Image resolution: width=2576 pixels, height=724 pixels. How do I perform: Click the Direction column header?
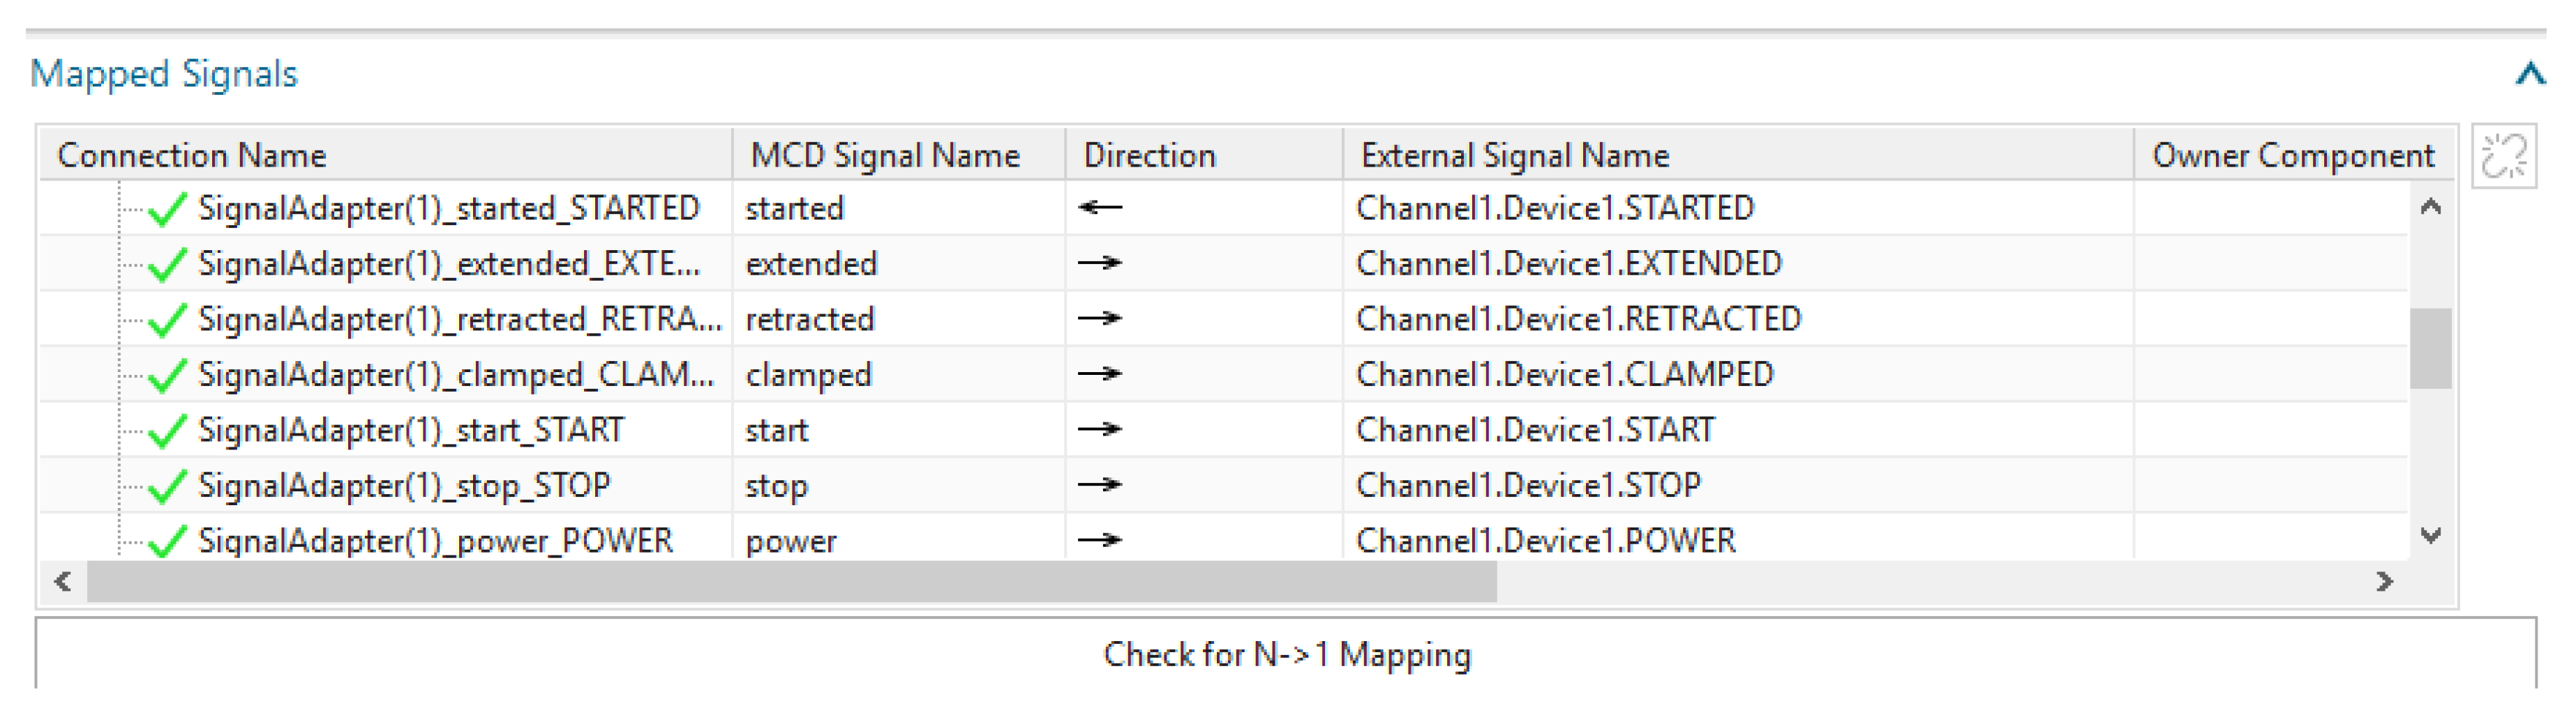[x=1149, y=156]
